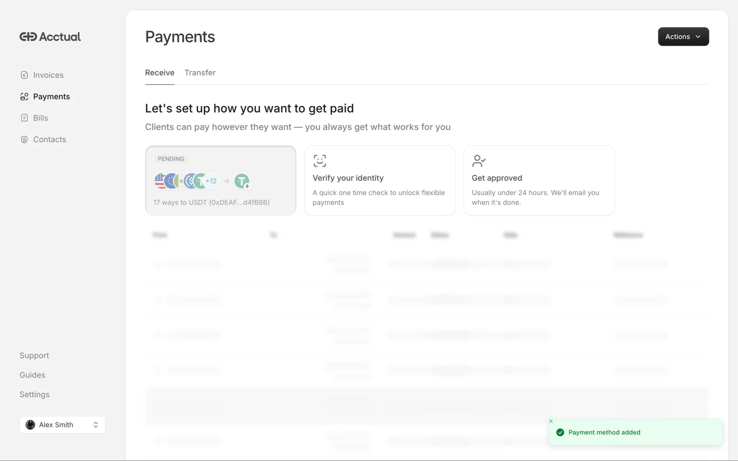This screenshot has width=738, height=461.
Task: Switch to the Transfer tab
Action: (x=200, y=73)
